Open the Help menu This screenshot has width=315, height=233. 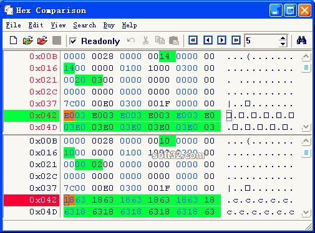tap(129, 25)
